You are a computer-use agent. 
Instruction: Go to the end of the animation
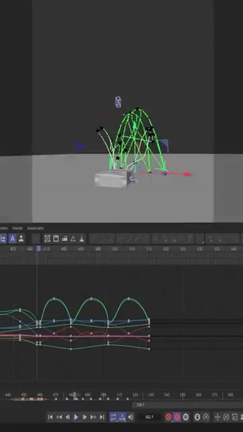(102, 417)
